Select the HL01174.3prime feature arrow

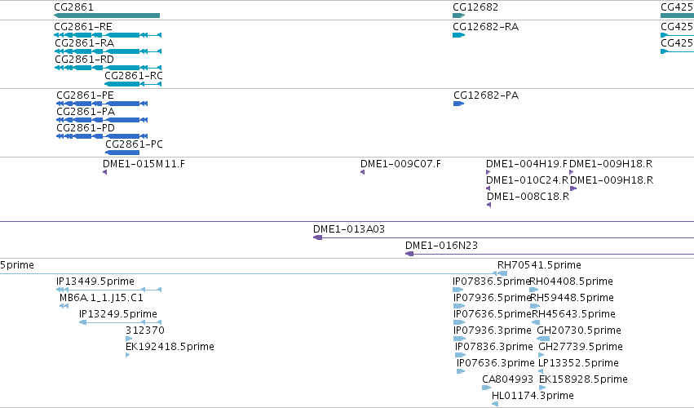(x=495, y=404)
